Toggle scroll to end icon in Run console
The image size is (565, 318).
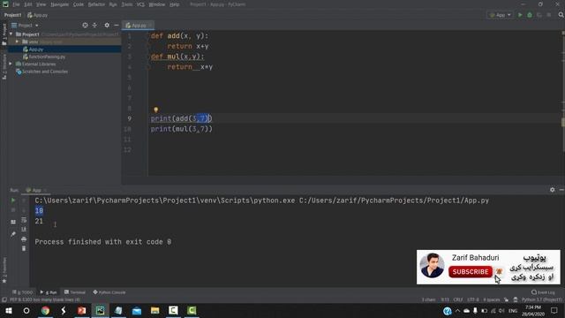24,229
